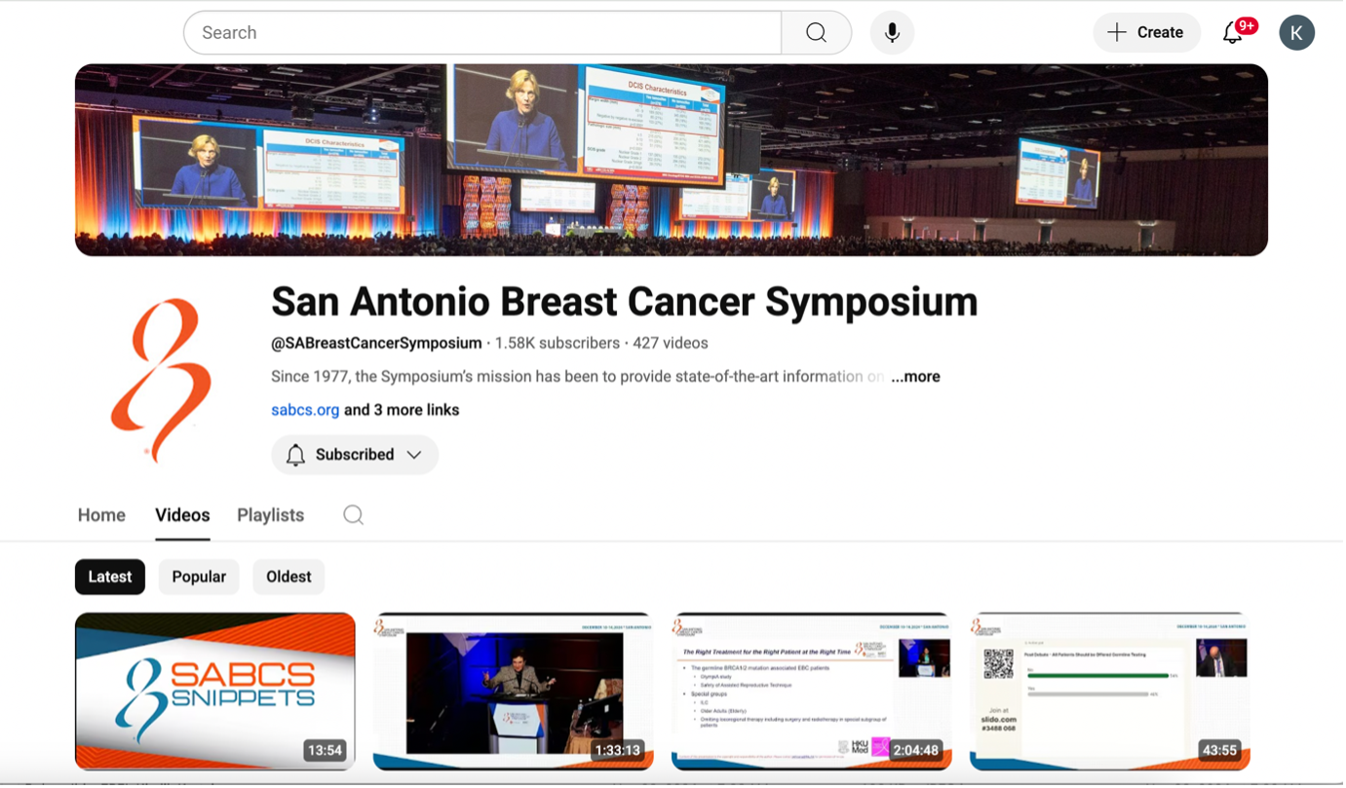The height and width of the screenshot is (788, 1346).
Task: Open the Subscribed notification dropdown
Action: click(x=355, y=455)
